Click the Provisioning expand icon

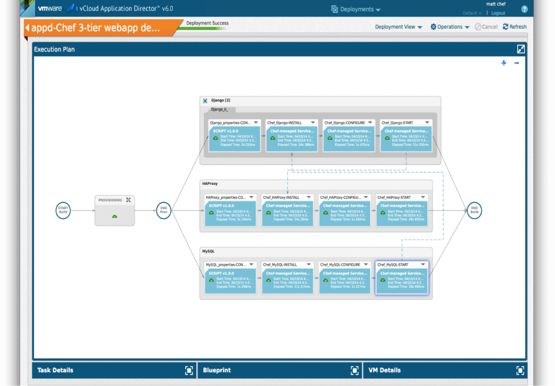click(x=128, y=200)
